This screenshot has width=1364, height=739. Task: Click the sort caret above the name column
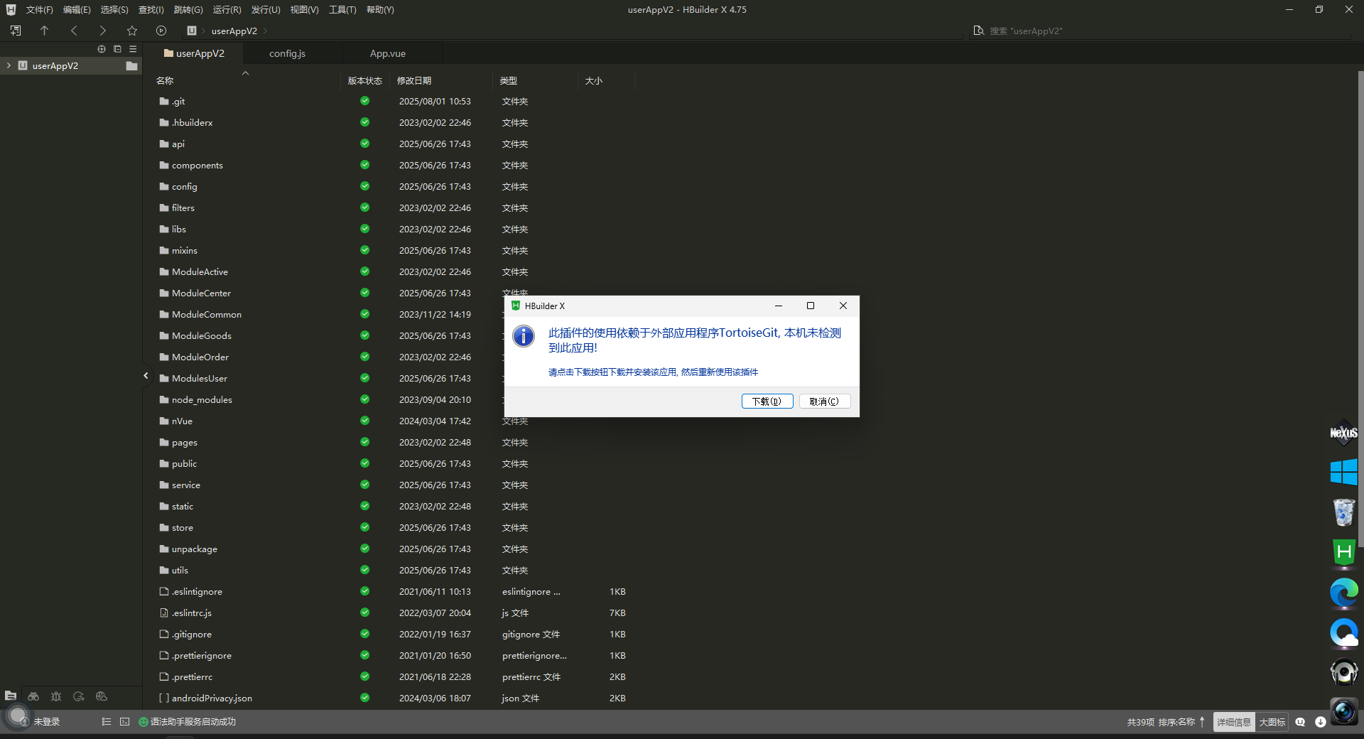coord(245,73)
